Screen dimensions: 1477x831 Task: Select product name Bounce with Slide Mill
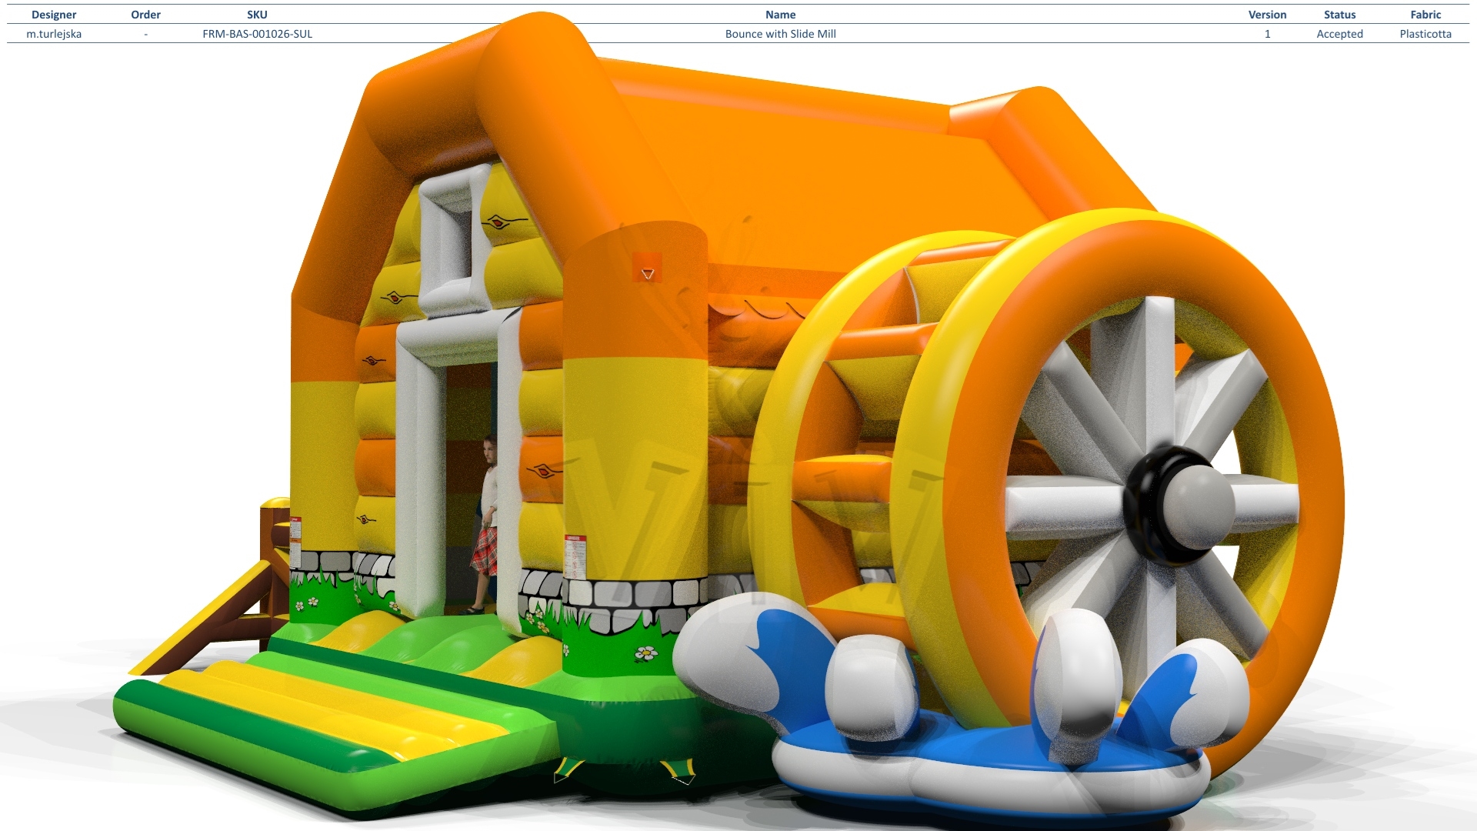click(x=780, y=34)
